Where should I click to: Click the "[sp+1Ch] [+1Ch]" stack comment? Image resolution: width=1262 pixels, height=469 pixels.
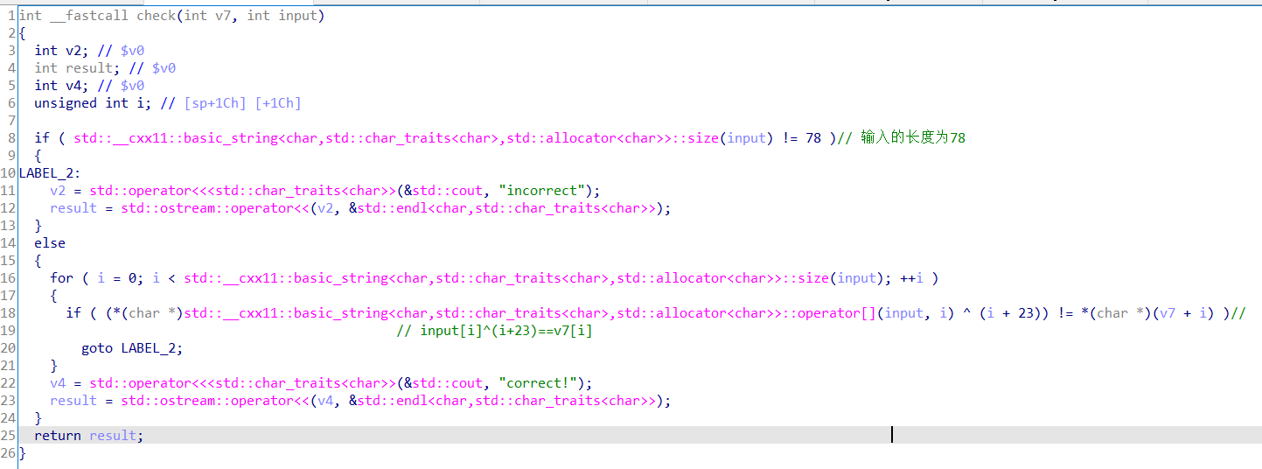[x=242, y=103]
